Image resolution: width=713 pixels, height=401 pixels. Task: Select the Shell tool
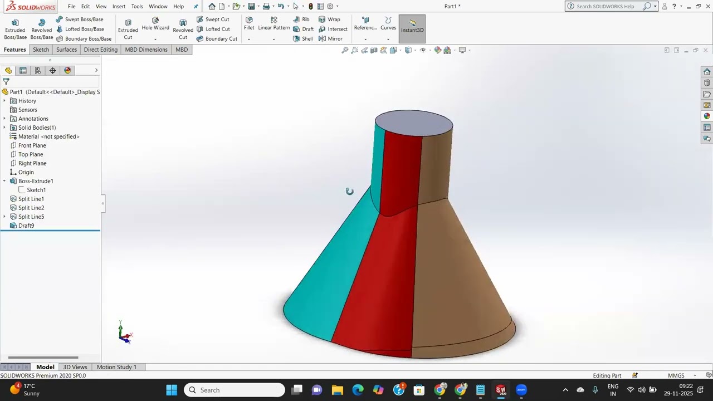(x=303, y=39)
